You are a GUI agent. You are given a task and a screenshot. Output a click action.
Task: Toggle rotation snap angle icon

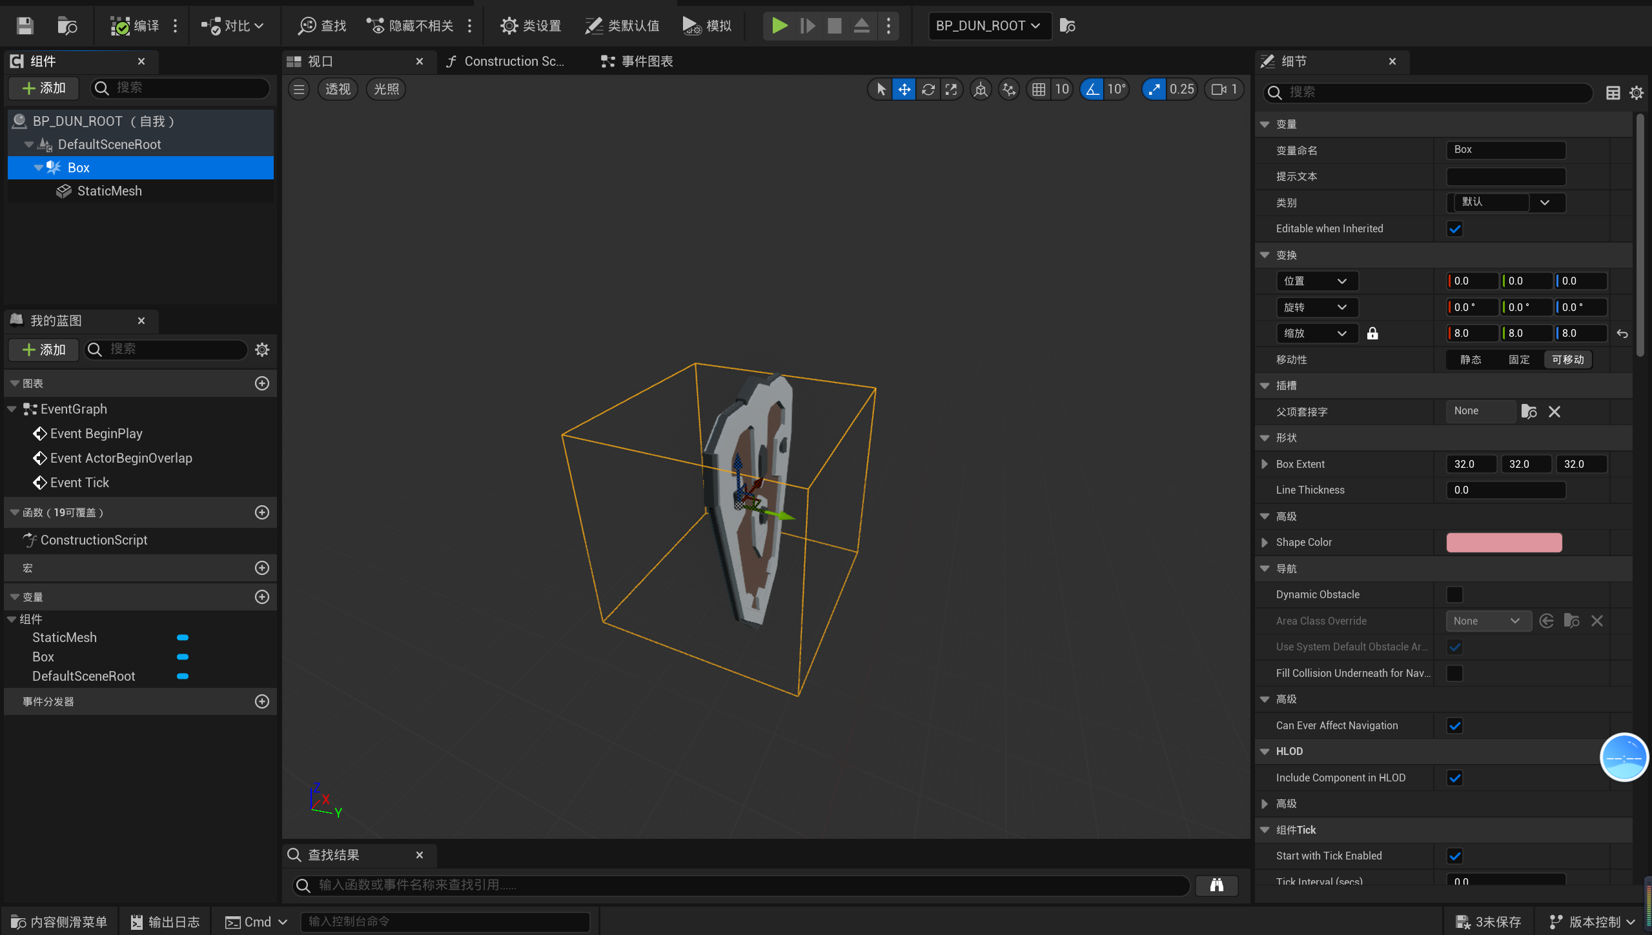1092,90
